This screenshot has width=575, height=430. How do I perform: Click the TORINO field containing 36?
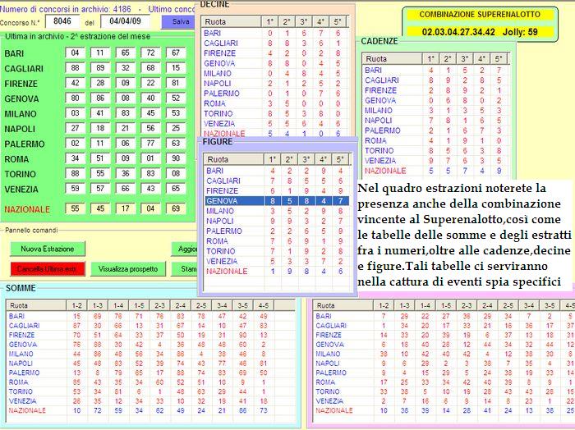(x=126, y=173)
